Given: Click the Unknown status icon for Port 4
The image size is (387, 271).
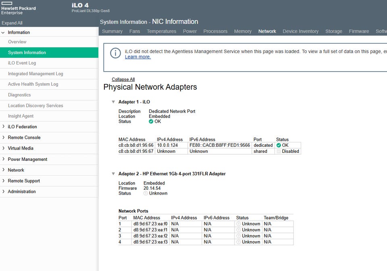Looking at the screenshot, I should tap(238, 242).
